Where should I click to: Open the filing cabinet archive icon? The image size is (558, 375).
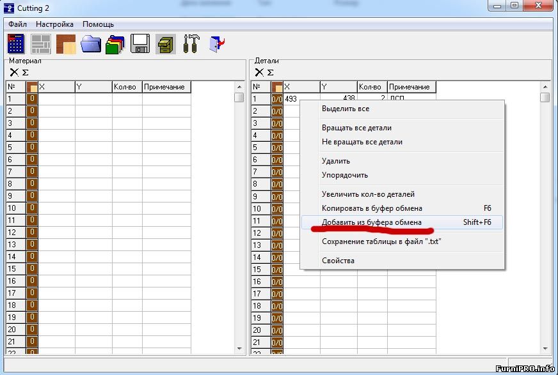(165, 44)
